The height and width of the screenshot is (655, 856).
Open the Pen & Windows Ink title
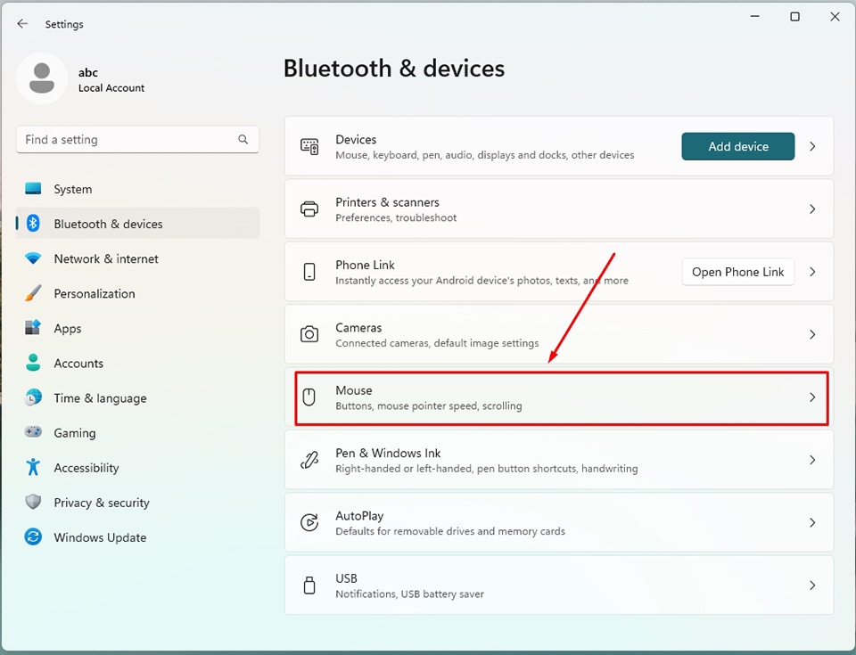click(388, 453)
